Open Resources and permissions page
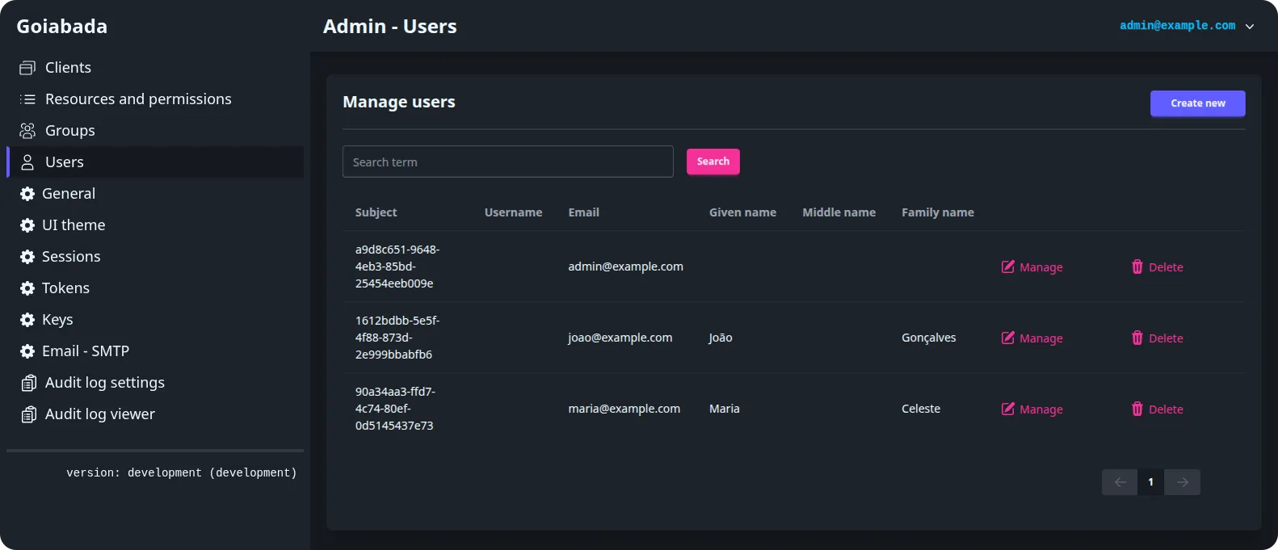 coord(155,99)
